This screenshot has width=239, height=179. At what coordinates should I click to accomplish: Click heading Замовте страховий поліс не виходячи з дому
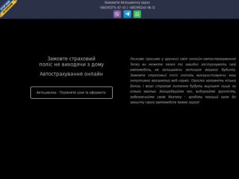tap(71, 62)
